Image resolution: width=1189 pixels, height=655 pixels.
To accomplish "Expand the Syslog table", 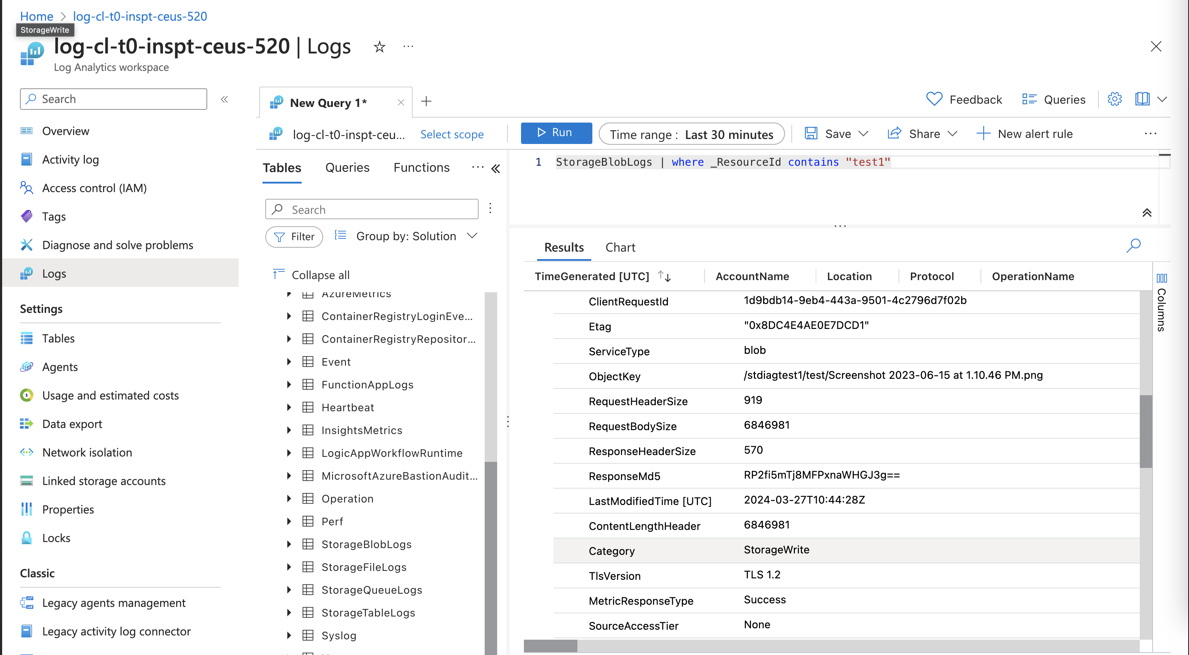I will point(289,635).
